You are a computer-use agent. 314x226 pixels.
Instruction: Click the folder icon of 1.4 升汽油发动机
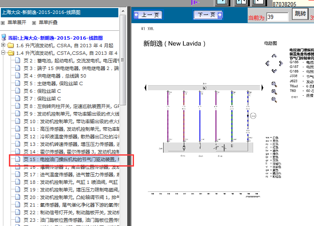click(11, 53)
